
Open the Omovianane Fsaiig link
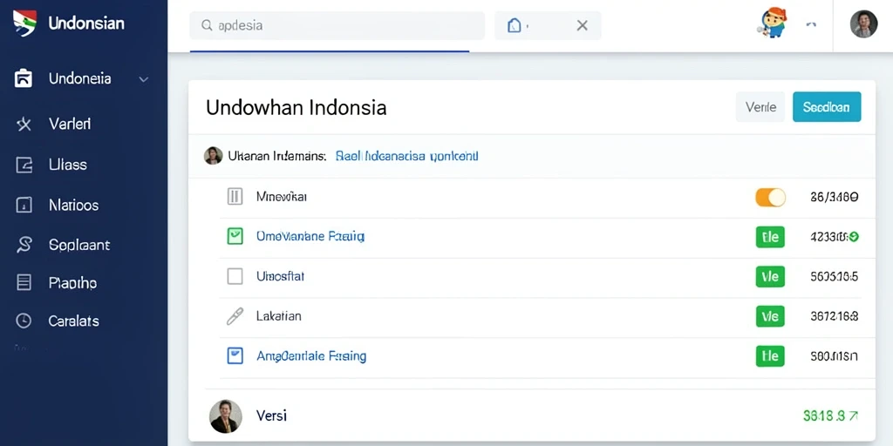point(310,236)
